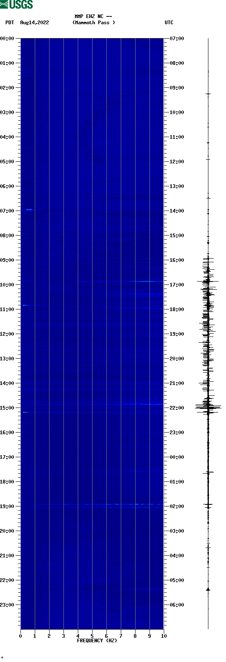The width and height of the screenshot is (226, 662).
Task: Click the 01:00 PDT time label
Action: pyautogui.click(x=7, y=63)
